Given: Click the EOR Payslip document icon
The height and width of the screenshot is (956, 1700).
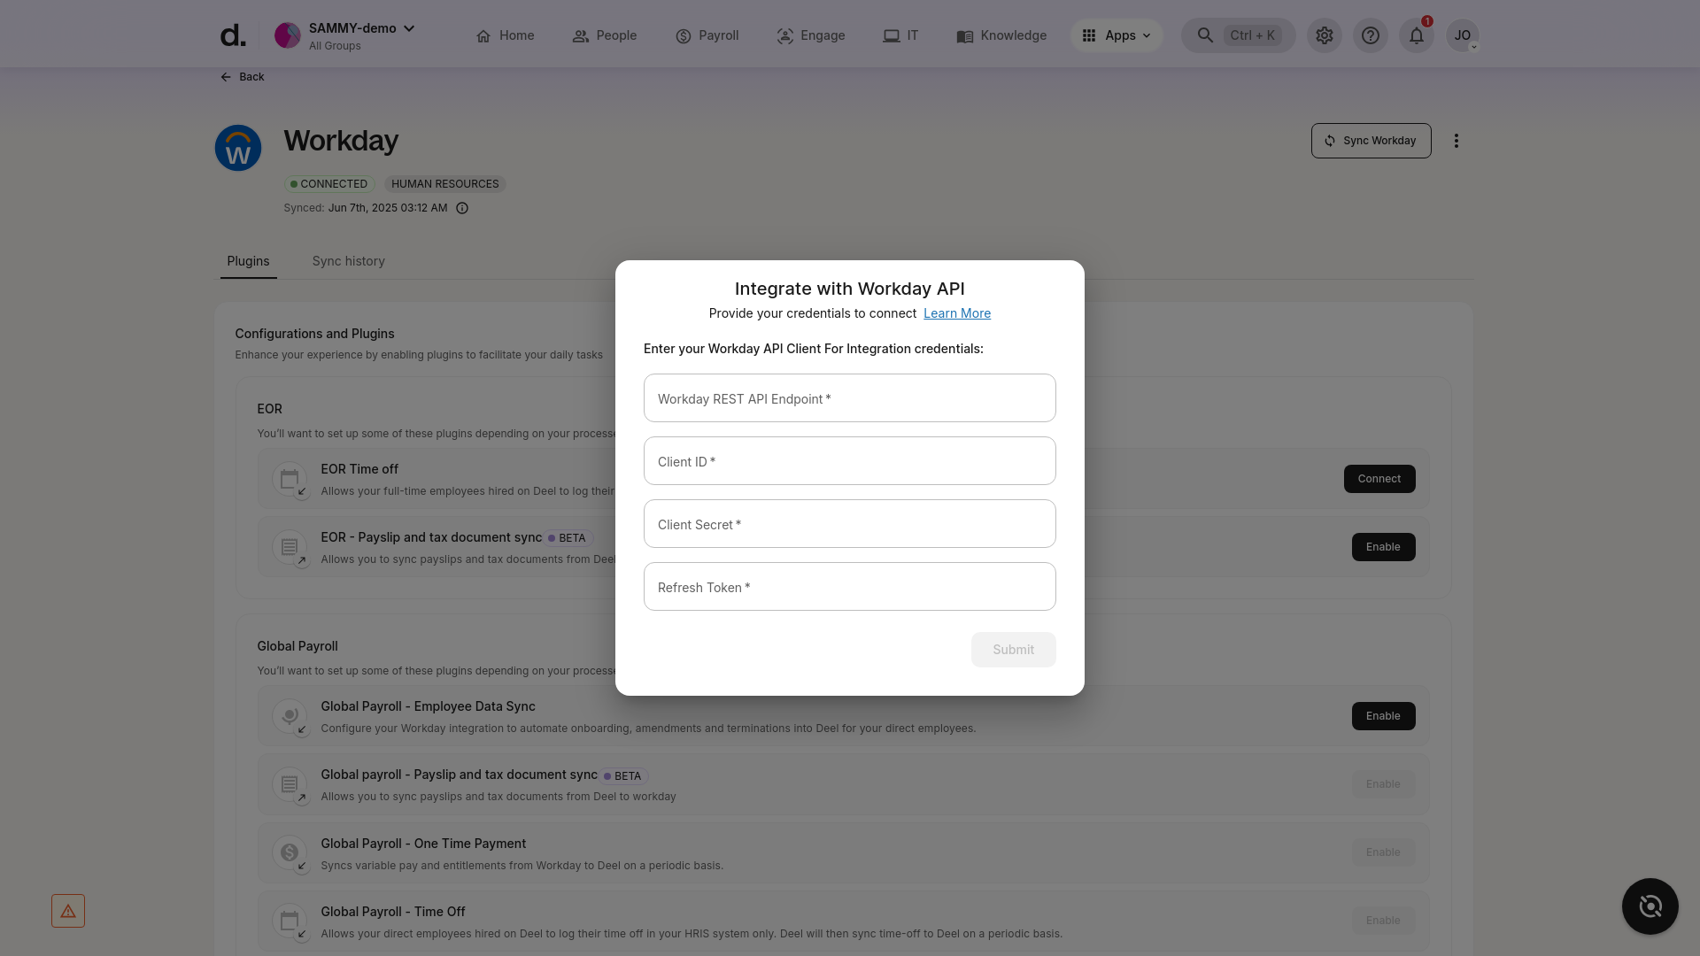Looking at the screenshot, I should (x=290, y=548).
